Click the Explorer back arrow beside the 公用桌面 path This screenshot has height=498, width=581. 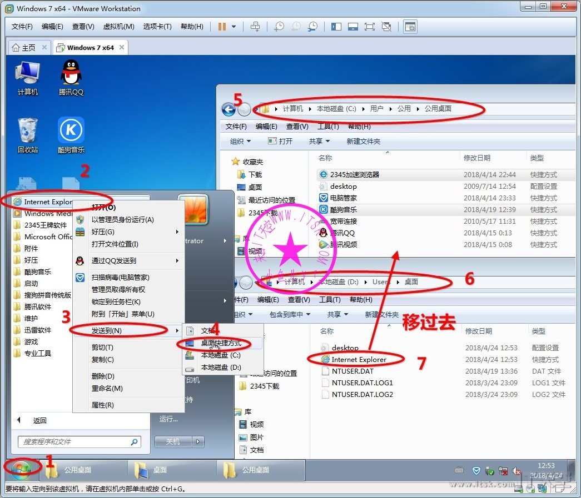point(228,109)
